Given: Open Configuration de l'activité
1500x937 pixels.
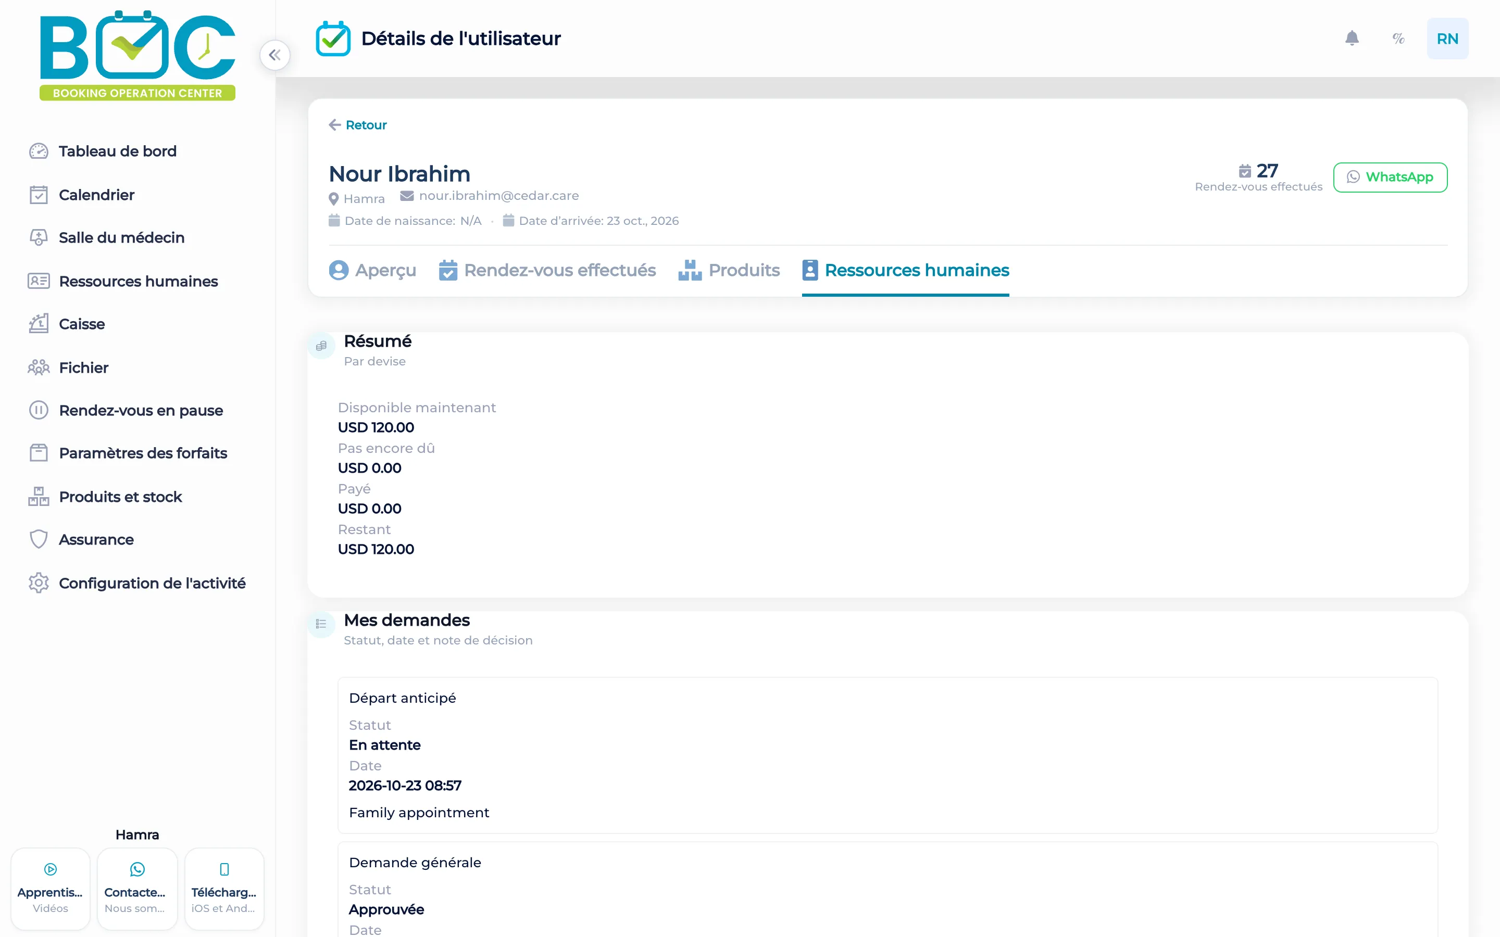Looking at the screenshot, I should point(137,583).
